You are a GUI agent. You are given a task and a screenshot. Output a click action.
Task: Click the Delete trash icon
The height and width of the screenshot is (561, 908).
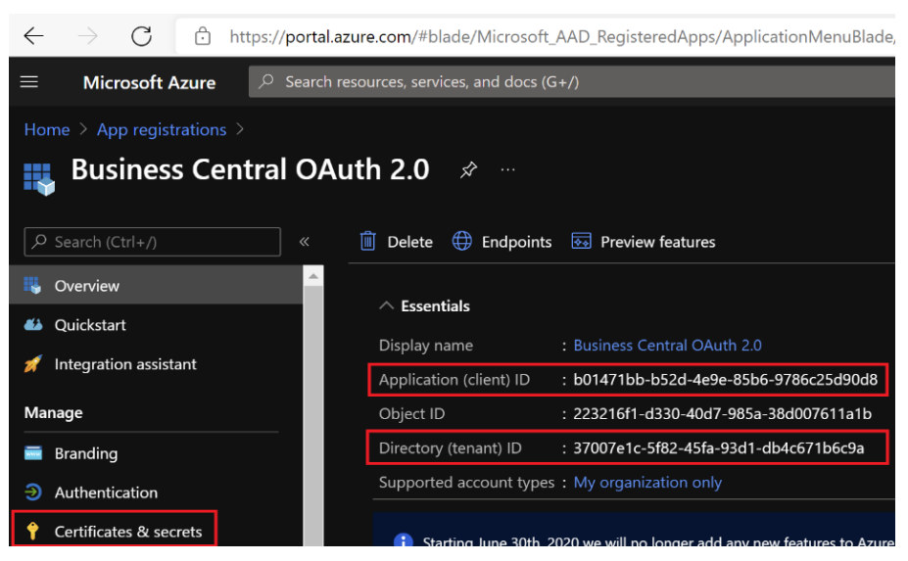[368, 242]
